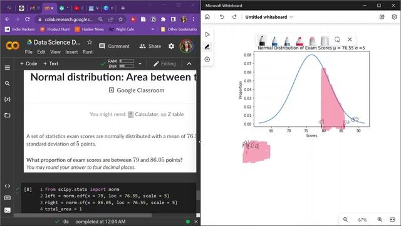Collapse the Colab header with chevron
Screen dimensions: 401x226
pyautogui.click(x=189, y=63)
